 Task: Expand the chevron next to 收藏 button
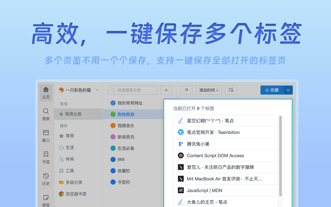(288, 90)
